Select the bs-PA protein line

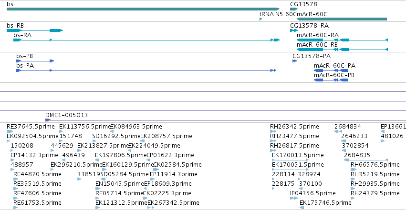coord(146,70)
